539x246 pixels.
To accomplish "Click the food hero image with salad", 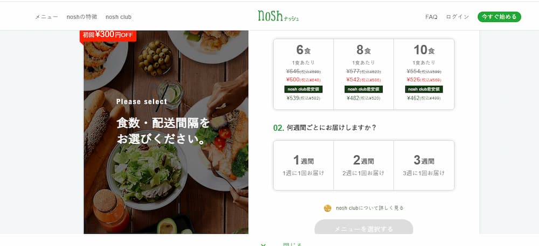I will point(165,132).
